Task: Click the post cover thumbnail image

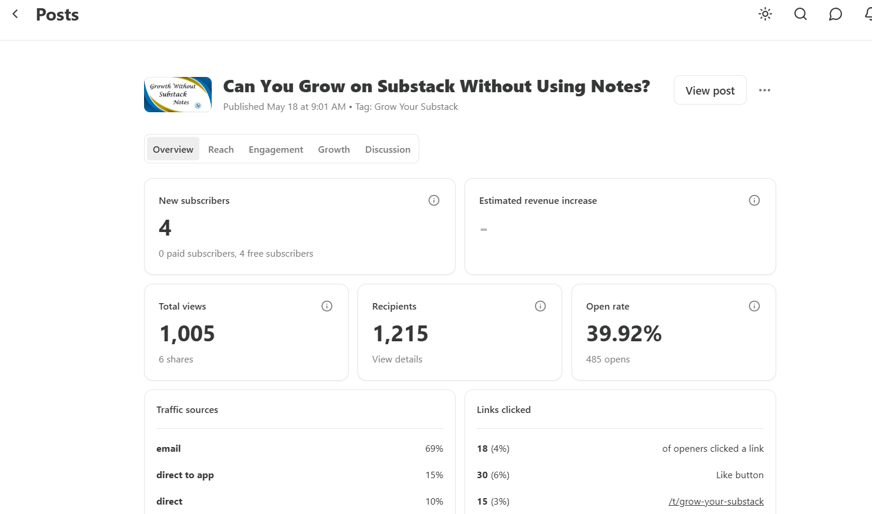Action: click(178, 95)
